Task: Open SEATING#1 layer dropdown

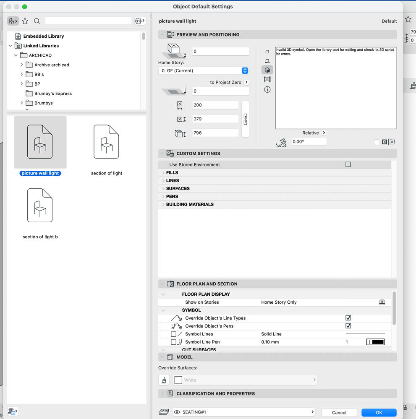Action: 244,412
